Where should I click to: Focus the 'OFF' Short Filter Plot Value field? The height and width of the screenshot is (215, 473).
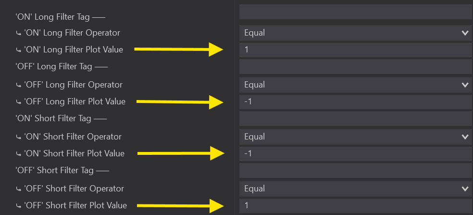pos(356,205)
